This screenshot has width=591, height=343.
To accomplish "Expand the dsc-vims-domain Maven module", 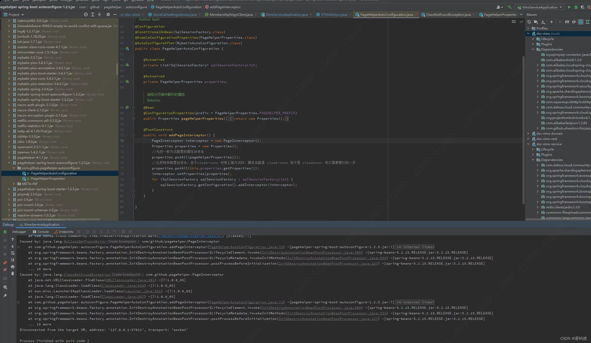I will click(528, 134).
